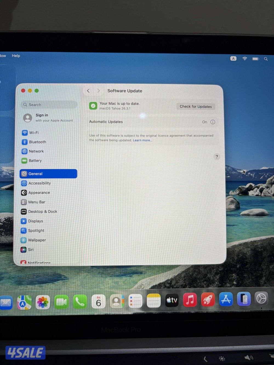Open Apple TV app from Dock
The image size is (274, 365).
172,300
